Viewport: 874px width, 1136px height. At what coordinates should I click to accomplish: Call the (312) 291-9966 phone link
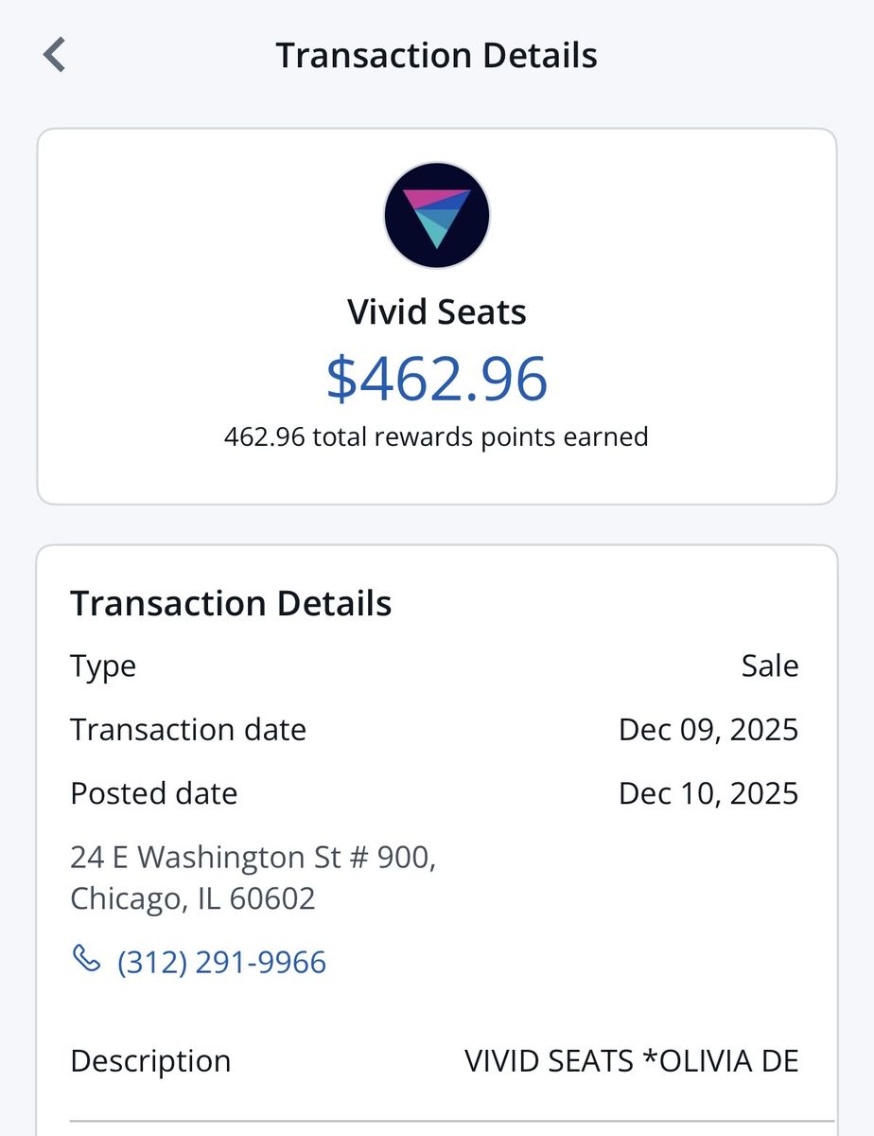coord(221,963)
